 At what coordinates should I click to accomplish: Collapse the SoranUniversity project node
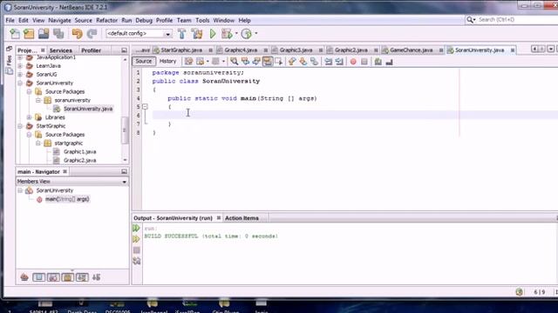coord(20,83)
